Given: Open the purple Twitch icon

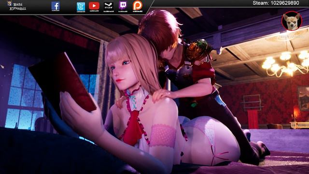Looking at the screenshot, I should pos(123,5).
